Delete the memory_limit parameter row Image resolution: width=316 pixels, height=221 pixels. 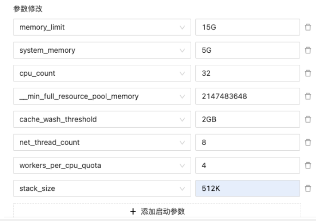tap(308, 28)
